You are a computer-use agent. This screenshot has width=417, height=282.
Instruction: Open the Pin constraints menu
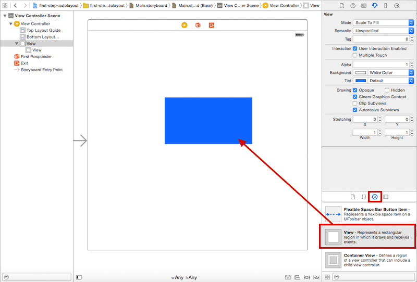[x=307, y=277]
